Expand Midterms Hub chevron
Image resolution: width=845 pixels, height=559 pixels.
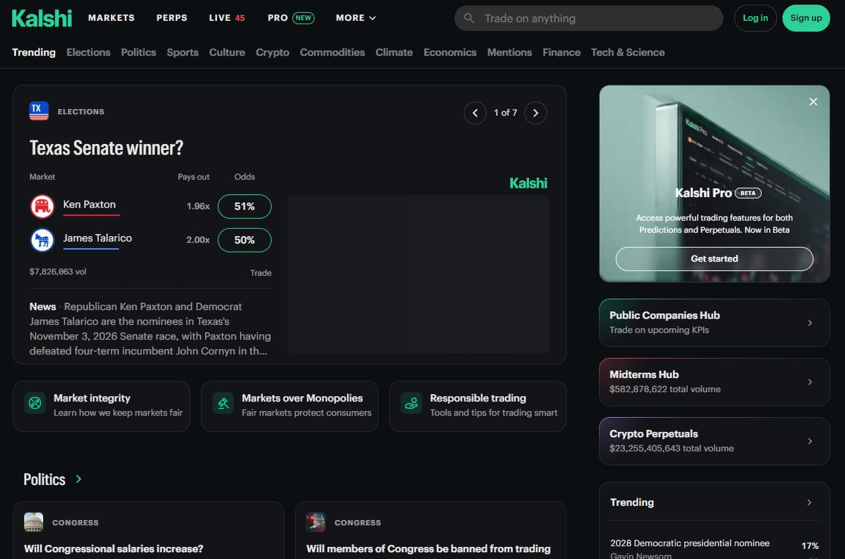point(810,382)
